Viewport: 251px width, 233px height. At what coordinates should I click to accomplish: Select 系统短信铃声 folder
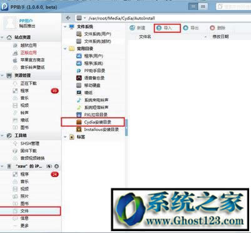coord(96,108)
